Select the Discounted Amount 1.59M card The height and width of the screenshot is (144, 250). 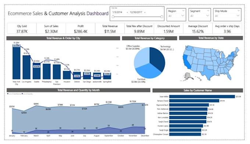(168, 29)
